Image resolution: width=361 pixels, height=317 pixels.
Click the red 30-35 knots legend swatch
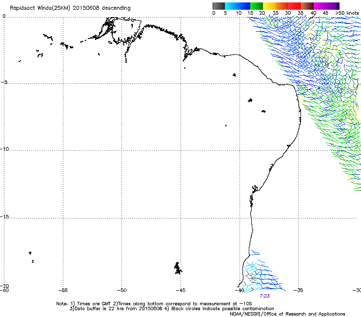click(x=295, y=6)
